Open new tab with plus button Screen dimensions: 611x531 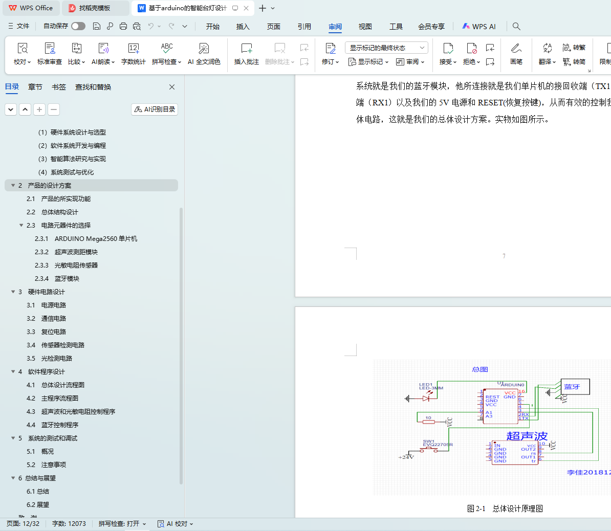click(x=262, y=8)
